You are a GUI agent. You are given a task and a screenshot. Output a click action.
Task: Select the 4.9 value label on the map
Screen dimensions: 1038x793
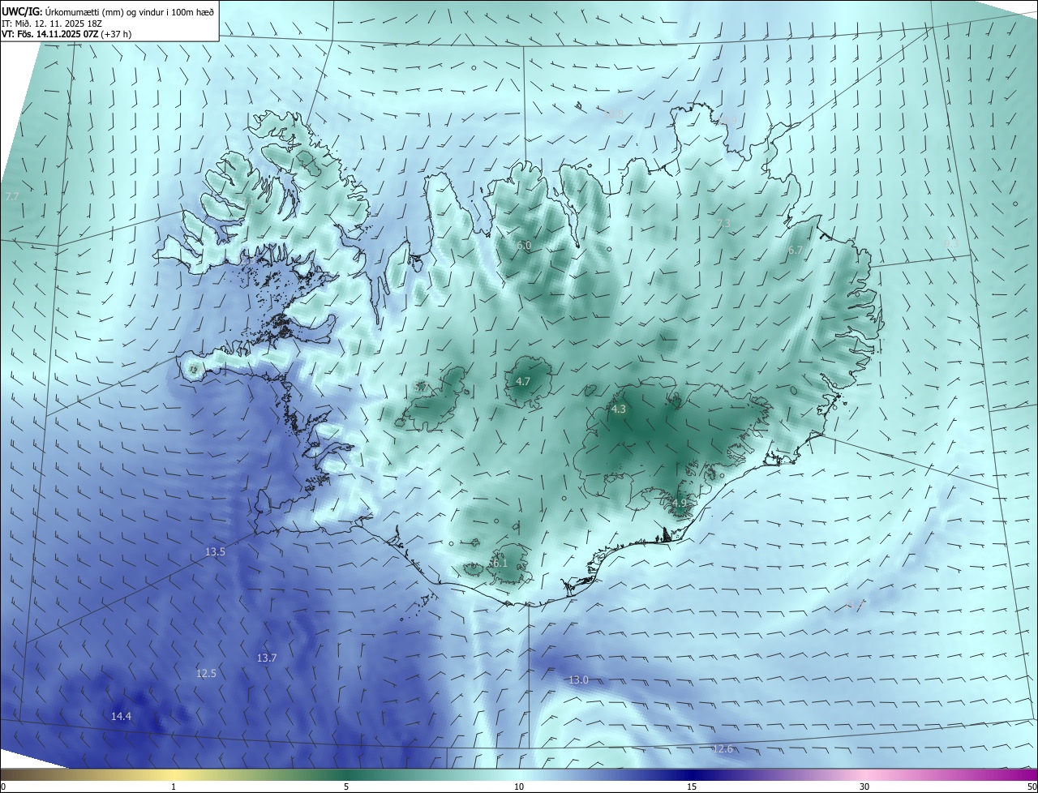point(679,503)
